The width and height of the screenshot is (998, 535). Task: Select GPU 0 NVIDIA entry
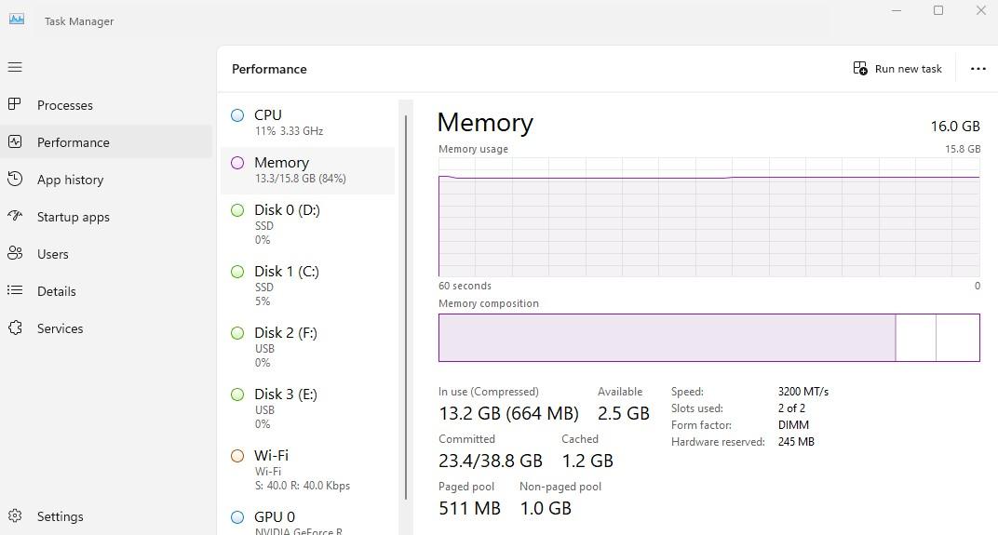[307, 522]
